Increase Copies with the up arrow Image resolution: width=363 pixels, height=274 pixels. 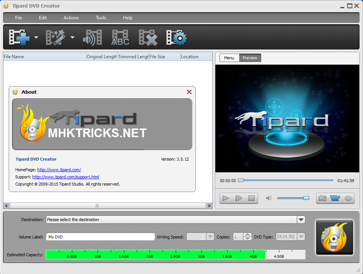tap(248, 235)
